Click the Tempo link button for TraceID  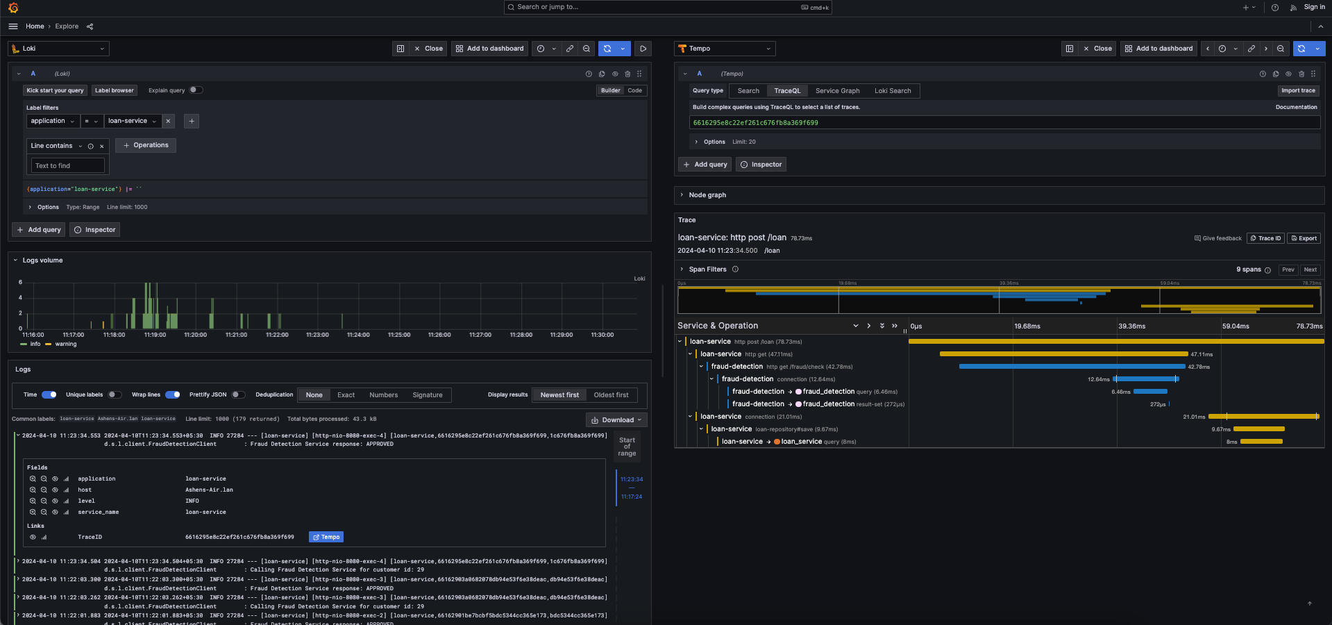tap(326, 537)
